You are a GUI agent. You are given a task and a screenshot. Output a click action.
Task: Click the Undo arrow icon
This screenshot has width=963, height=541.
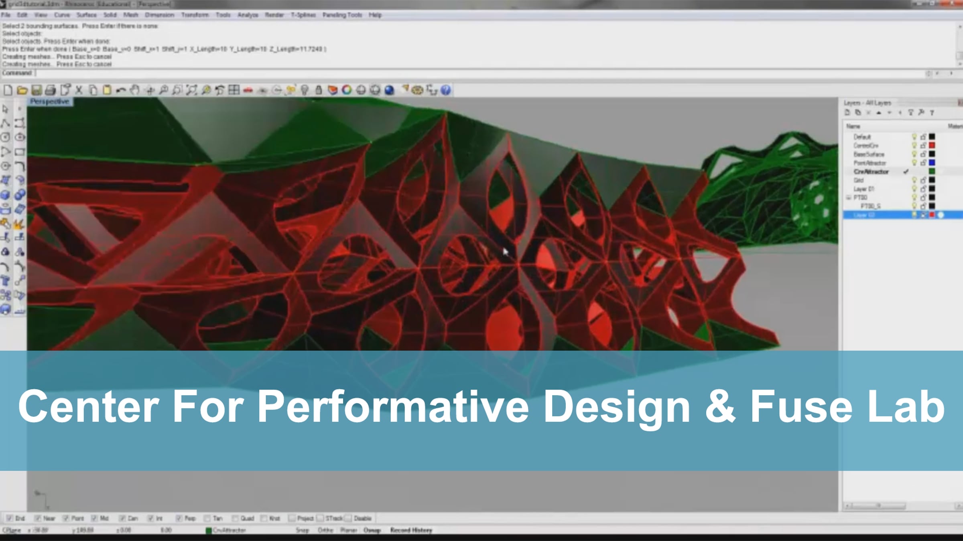[x=121, y=90]
